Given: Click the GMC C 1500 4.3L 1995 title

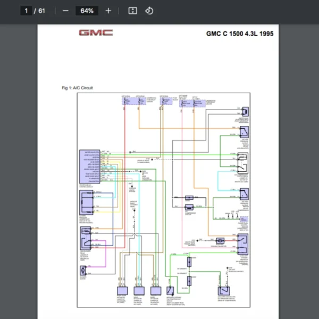Looking at the screenshot, I should [240, 33].
